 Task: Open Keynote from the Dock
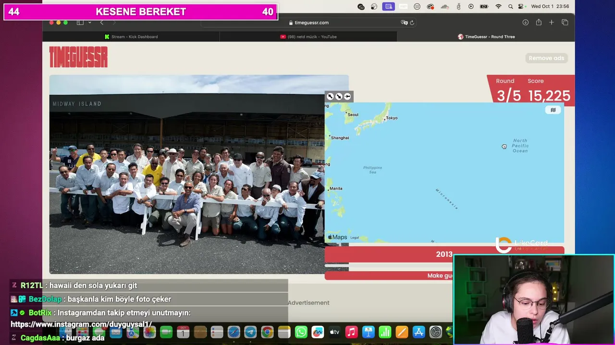[x=369, y=332]
